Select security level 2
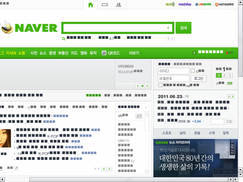 [x=224, y=75]
